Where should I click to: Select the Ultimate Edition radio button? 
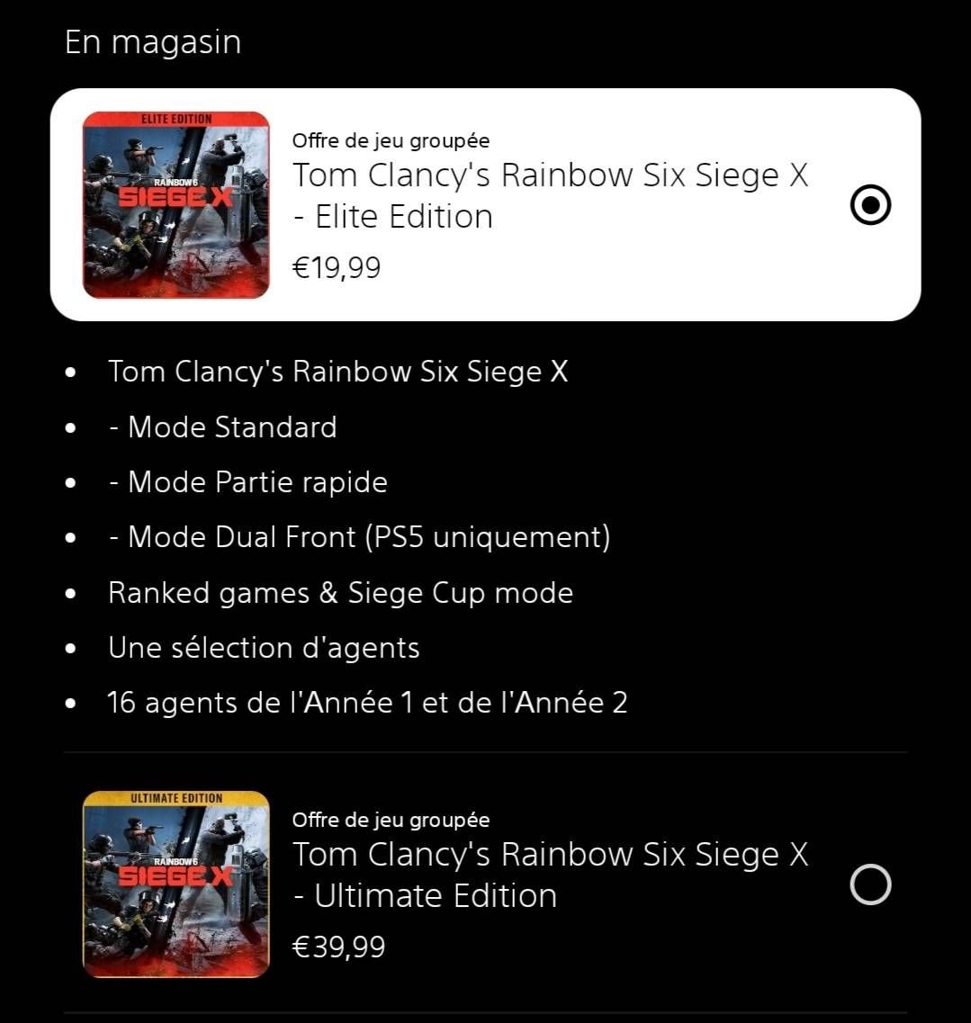coord(870,884)
